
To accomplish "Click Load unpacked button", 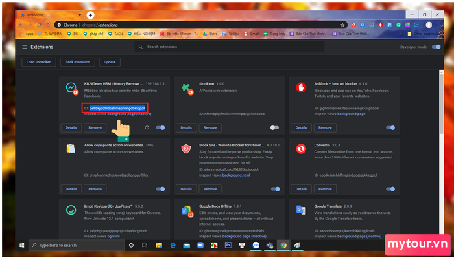I will click(x=39, y=62).
